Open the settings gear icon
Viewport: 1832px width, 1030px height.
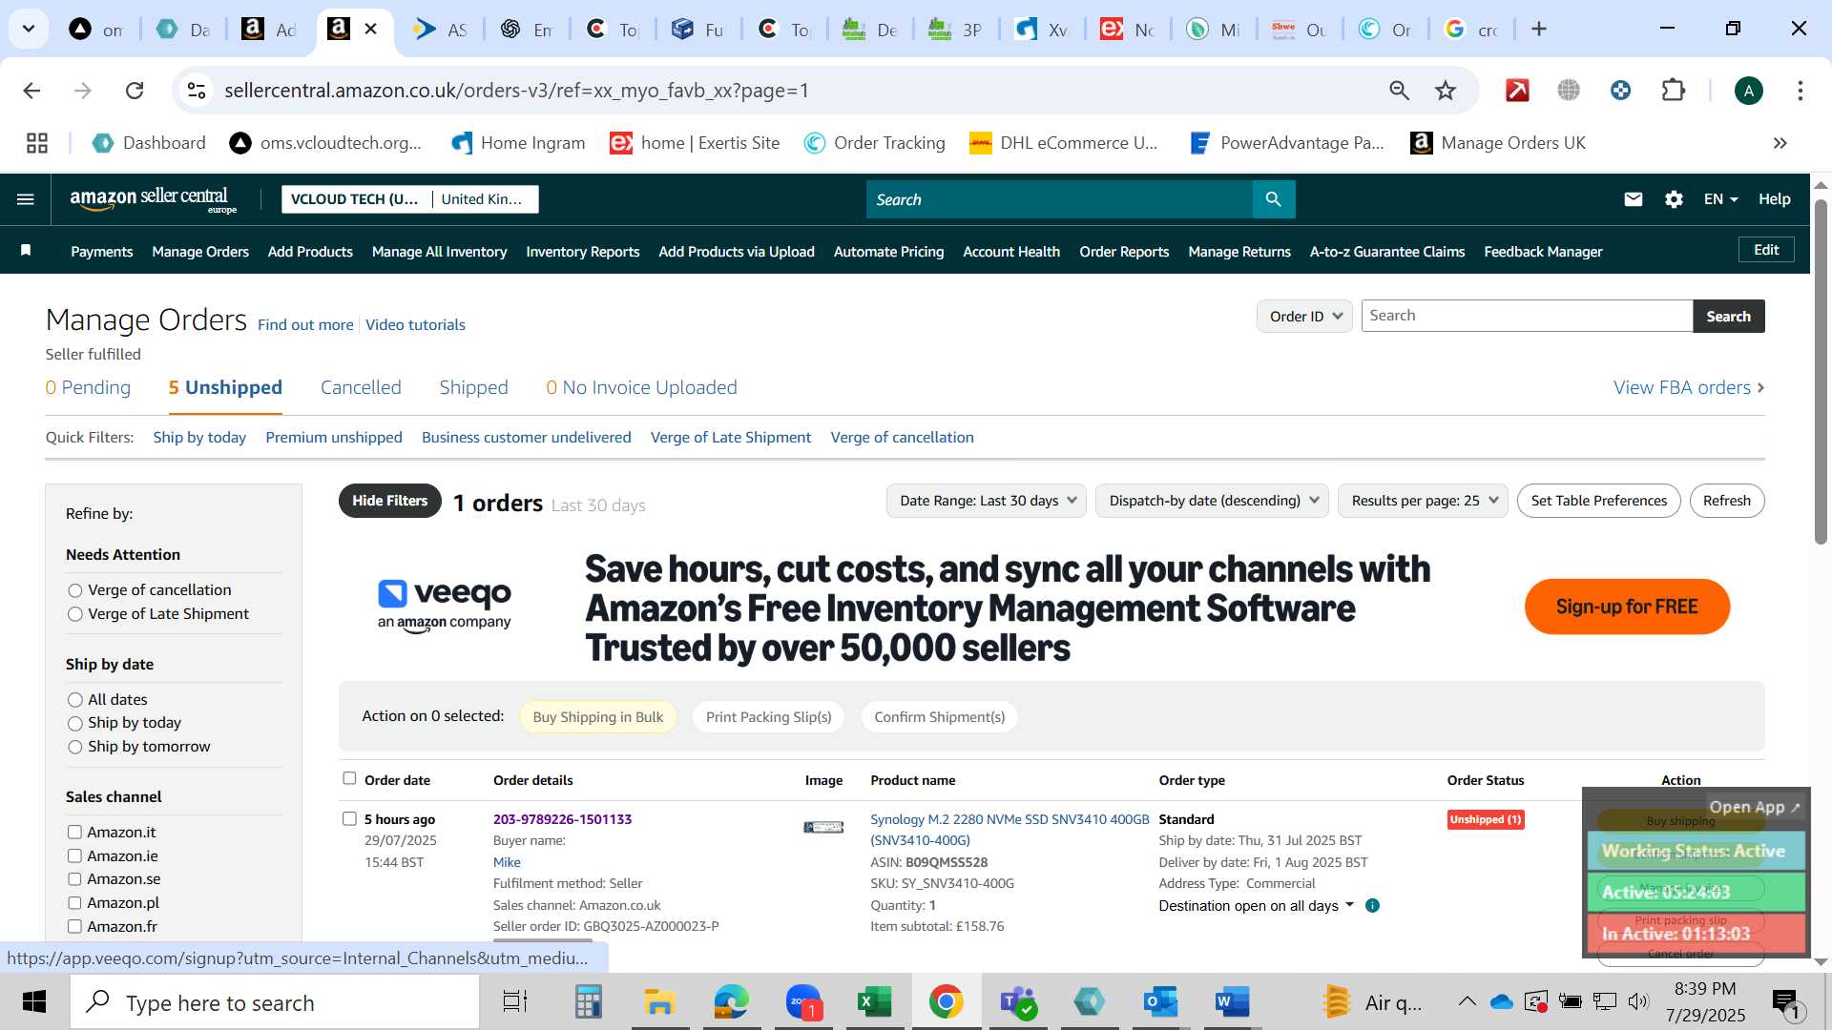(x=1674, y=199)
